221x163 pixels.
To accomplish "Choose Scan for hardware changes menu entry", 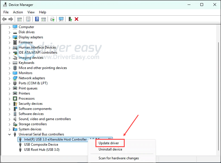I will 118,158.
